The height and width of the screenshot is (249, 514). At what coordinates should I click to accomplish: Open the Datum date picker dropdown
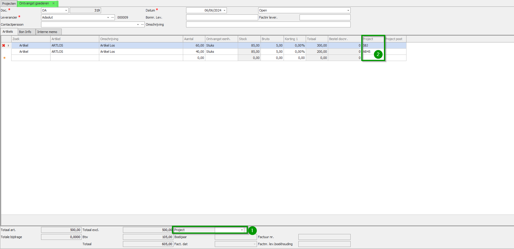[x=225, y=10]
